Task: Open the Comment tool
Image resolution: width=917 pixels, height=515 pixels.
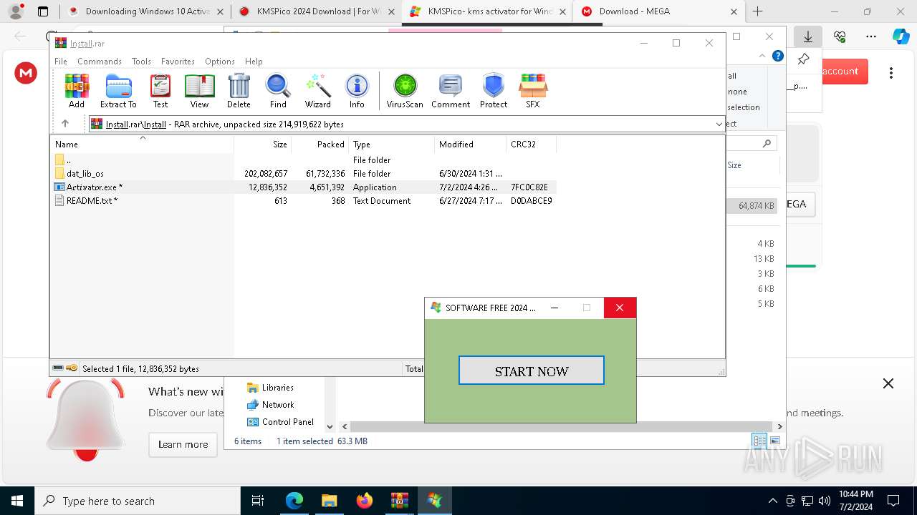Action: click(451, 91)
